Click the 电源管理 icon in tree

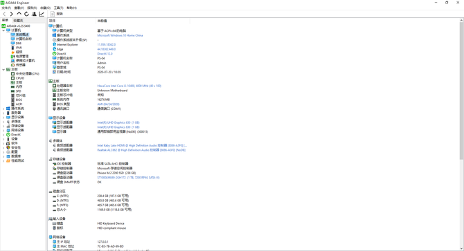click(x=12, y=56)
